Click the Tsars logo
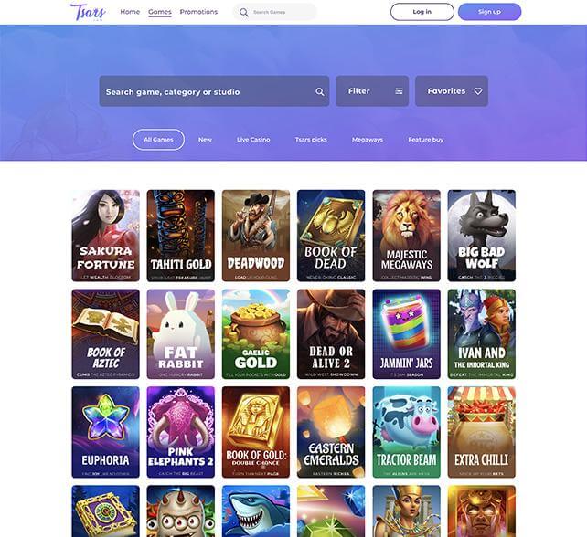 pos(88,12)
